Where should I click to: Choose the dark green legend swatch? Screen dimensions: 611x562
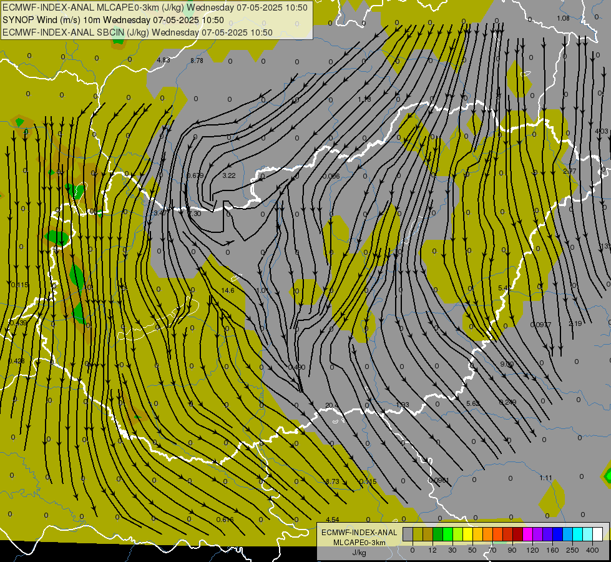(438, 534)
